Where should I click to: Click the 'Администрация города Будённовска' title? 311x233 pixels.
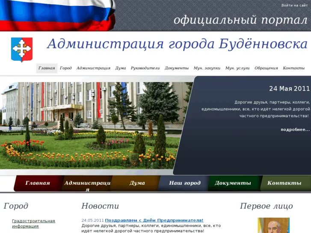[177, 44]
